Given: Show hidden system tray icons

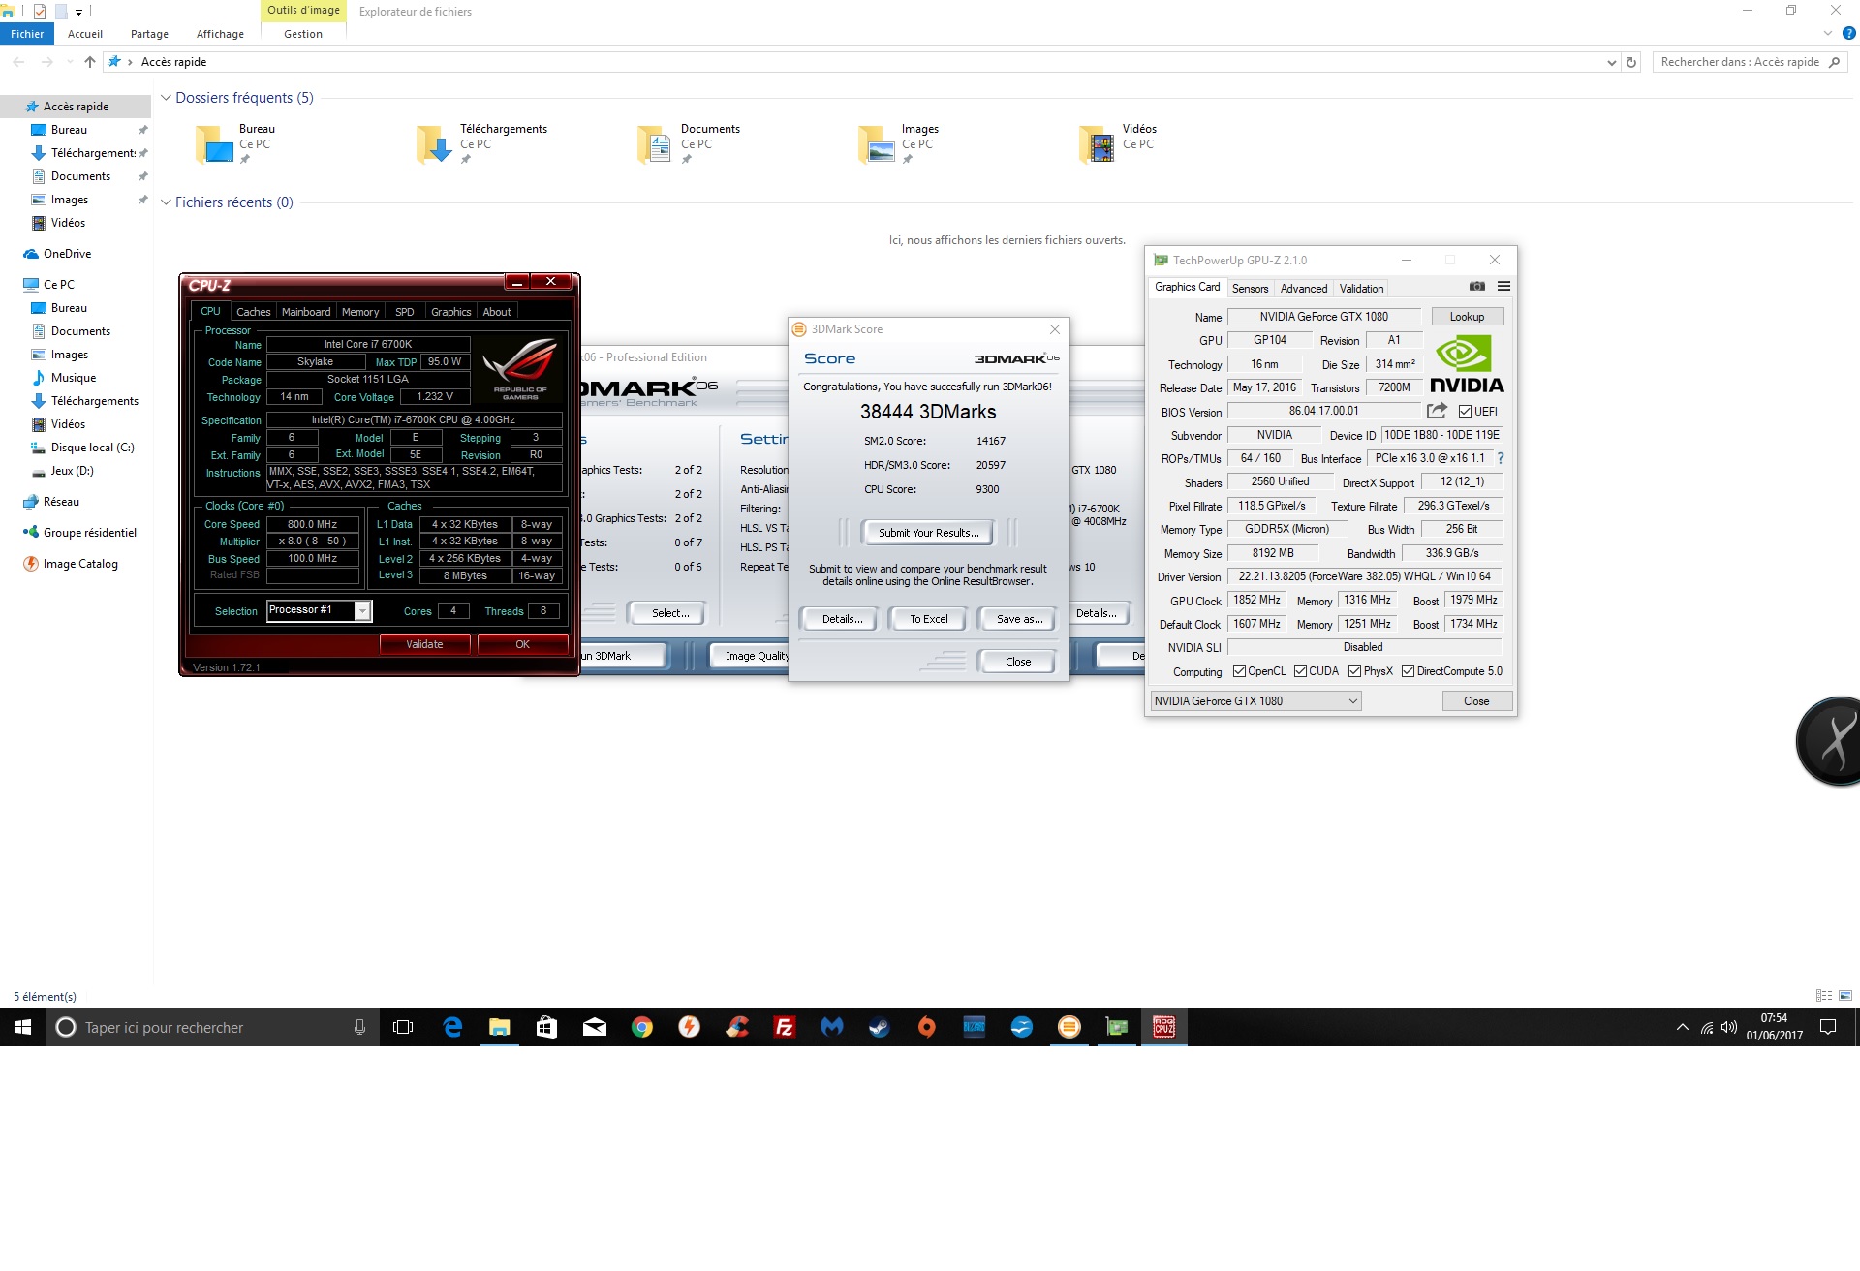Looking at the screenshot, I should point(1683,1027).
